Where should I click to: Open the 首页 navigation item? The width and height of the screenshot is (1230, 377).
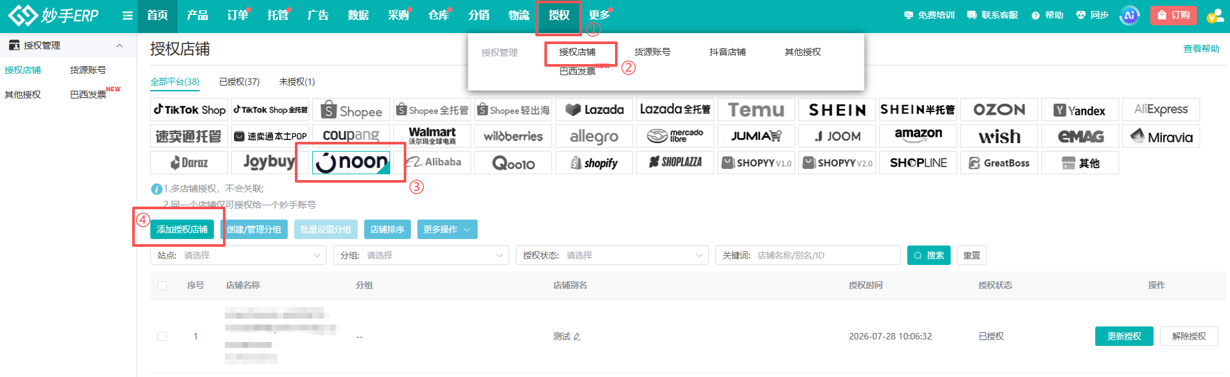click(x=157, y=16)
